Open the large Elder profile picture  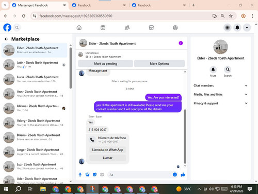[220, 47]
